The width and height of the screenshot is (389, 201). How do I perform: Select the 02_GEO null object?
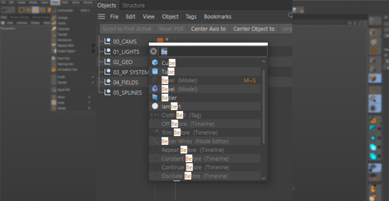(x=123, y=62)
